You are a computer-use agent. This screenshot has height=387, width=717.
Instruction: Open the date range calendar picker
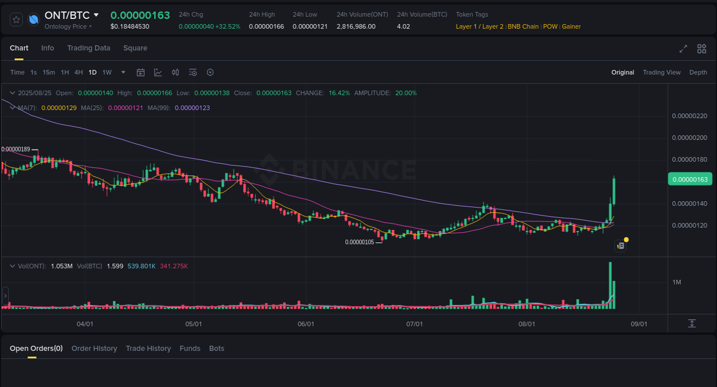coord(141,72)
